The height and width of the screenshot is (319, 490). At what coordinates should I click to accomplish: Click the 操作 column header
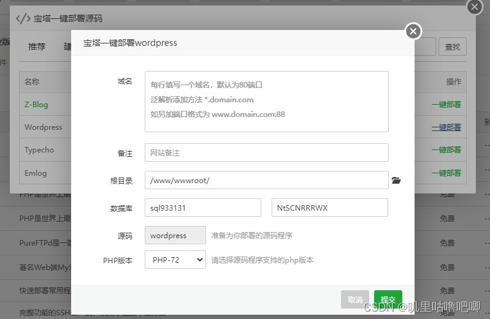coord(453,82)
